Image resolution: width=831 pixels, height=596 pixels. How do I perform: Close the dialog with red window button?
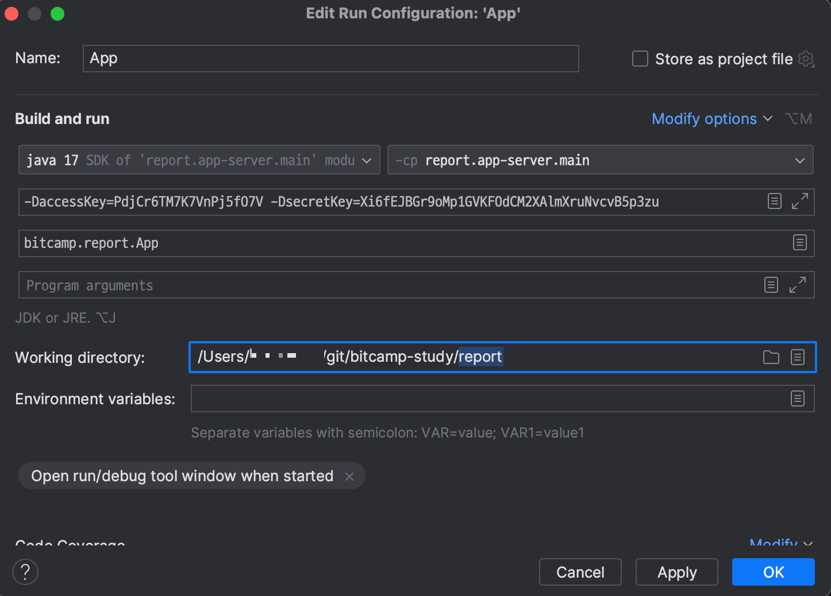(x=11, y=13)
